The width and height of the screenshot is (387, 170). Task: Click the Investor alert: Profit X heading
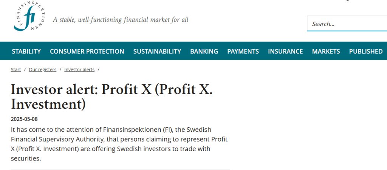point(111,97)
